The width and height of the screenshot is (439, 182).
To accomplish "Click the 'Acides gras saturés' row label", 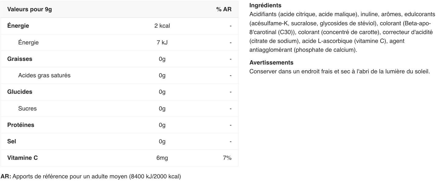I will [44, 75].
